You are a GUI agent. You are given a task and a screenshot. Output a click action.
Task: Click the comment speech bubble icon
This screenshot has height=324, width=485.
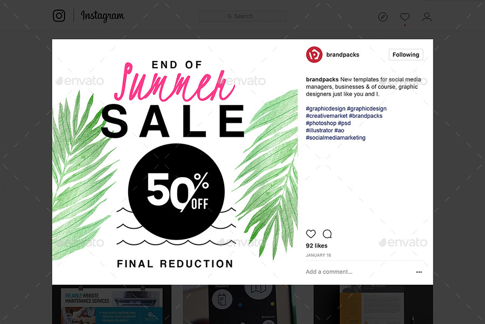pos(327,234)
